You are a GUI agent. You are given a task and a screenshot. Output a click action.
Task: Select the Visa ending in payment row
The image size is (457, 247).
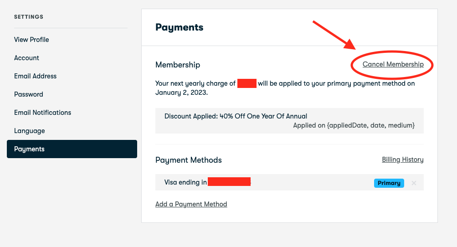(289, 182)
